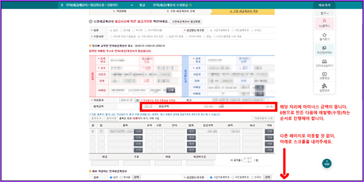Expand the header category dropdown chevron

[132, 5]
